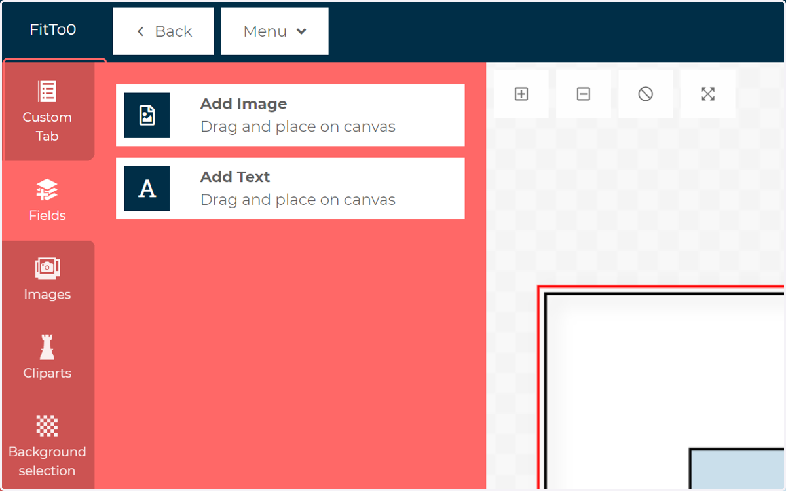Click 'Drag and place on canvas' under Add Image
The height and width of the screenshot is (491, 786).
(x=298, y=127)
